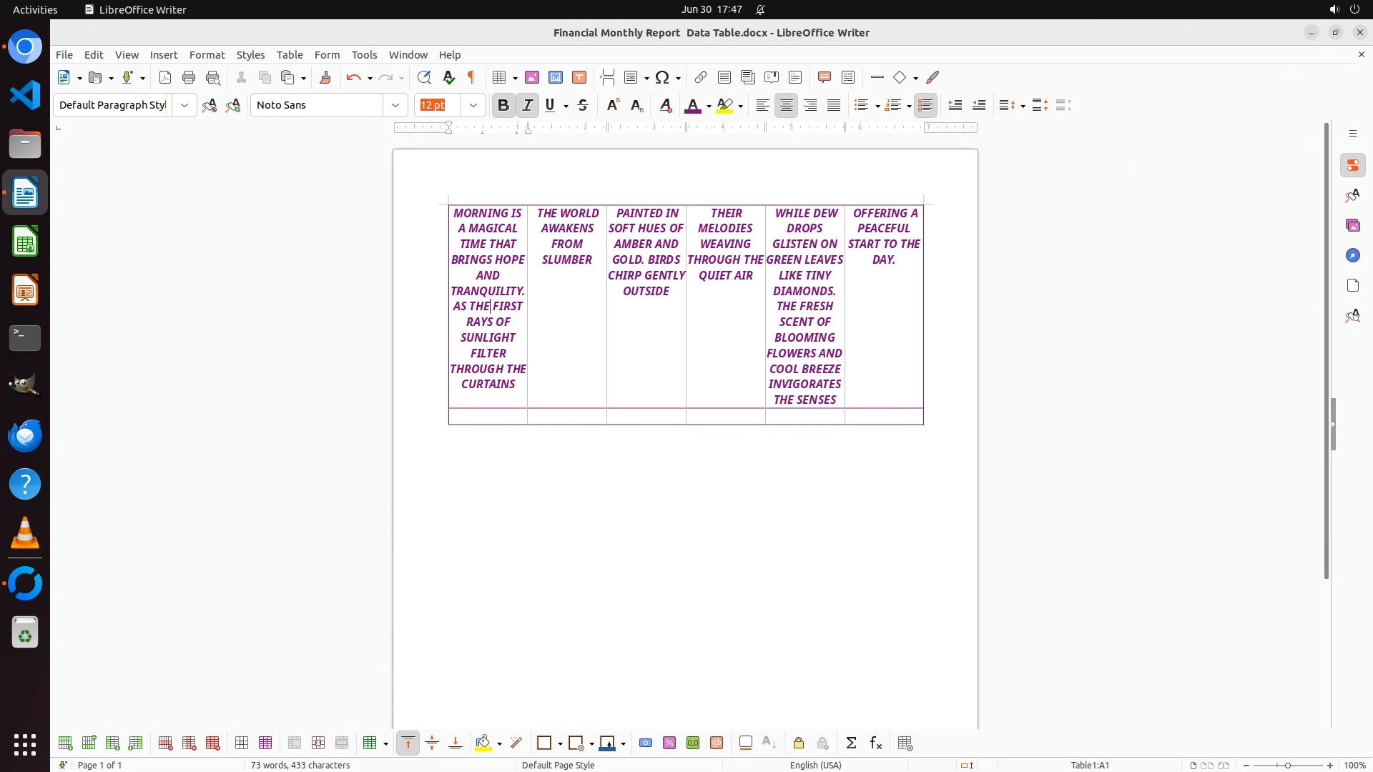Image resolution: width=1373 pixels, height=772 pixels.
Task: Click the Superscript icon
Action: (x=613, y=105)
